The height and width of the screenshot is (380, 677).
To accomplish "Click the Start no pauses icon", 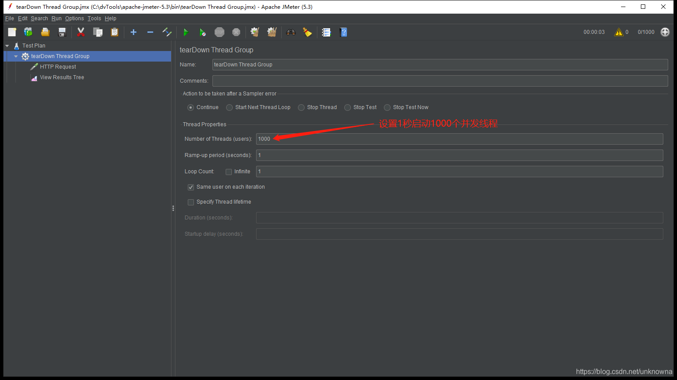I will (x=202, y=32).
